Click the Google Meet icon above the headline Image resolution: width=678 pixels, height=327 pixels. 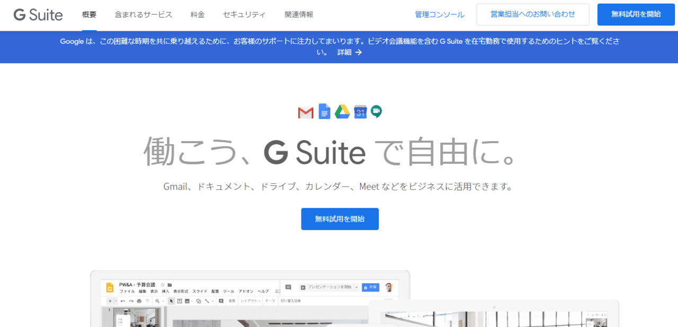tap(376, 111)
